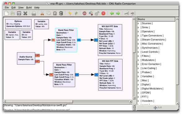This screenshot has height=115, width=182.
Task: Cut selected block with scissors icon
Action: pos(42,13)
